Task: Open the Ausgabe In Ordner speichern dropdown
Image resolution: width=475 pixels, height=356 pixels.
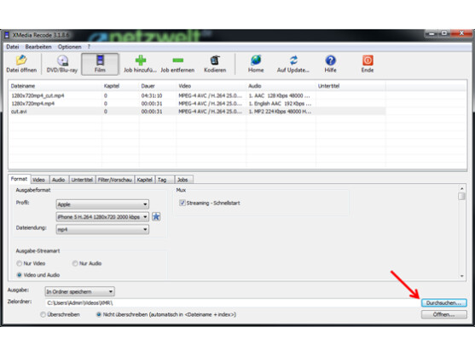Action: coord(79,291)
